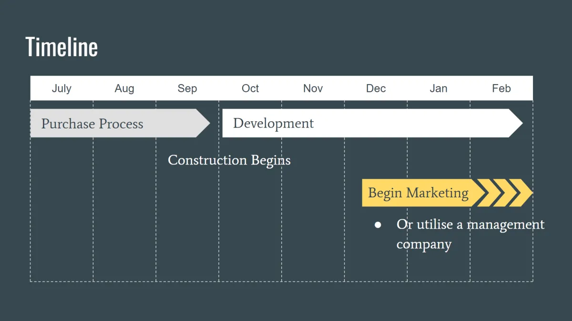
Task: Click the Construction Begins text
Action: pos(229,160)
